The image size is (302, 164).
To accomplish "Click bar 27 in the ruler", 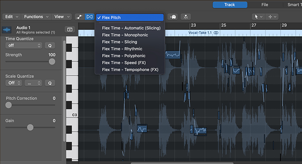I will 254,25.
